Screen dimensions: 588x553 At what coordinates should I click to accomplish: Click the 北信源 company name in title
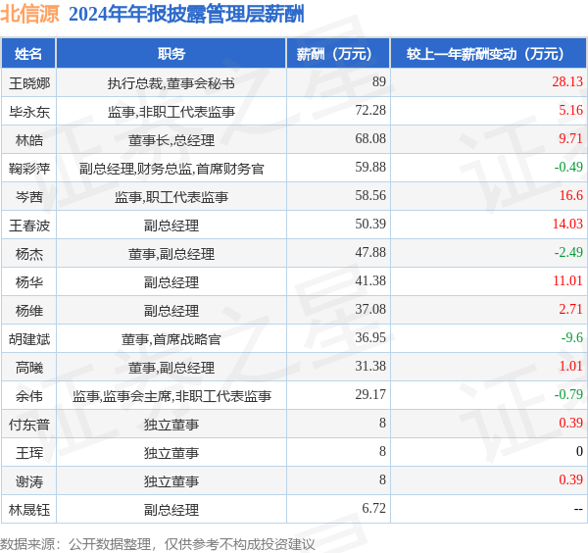(x=29, y=15)
